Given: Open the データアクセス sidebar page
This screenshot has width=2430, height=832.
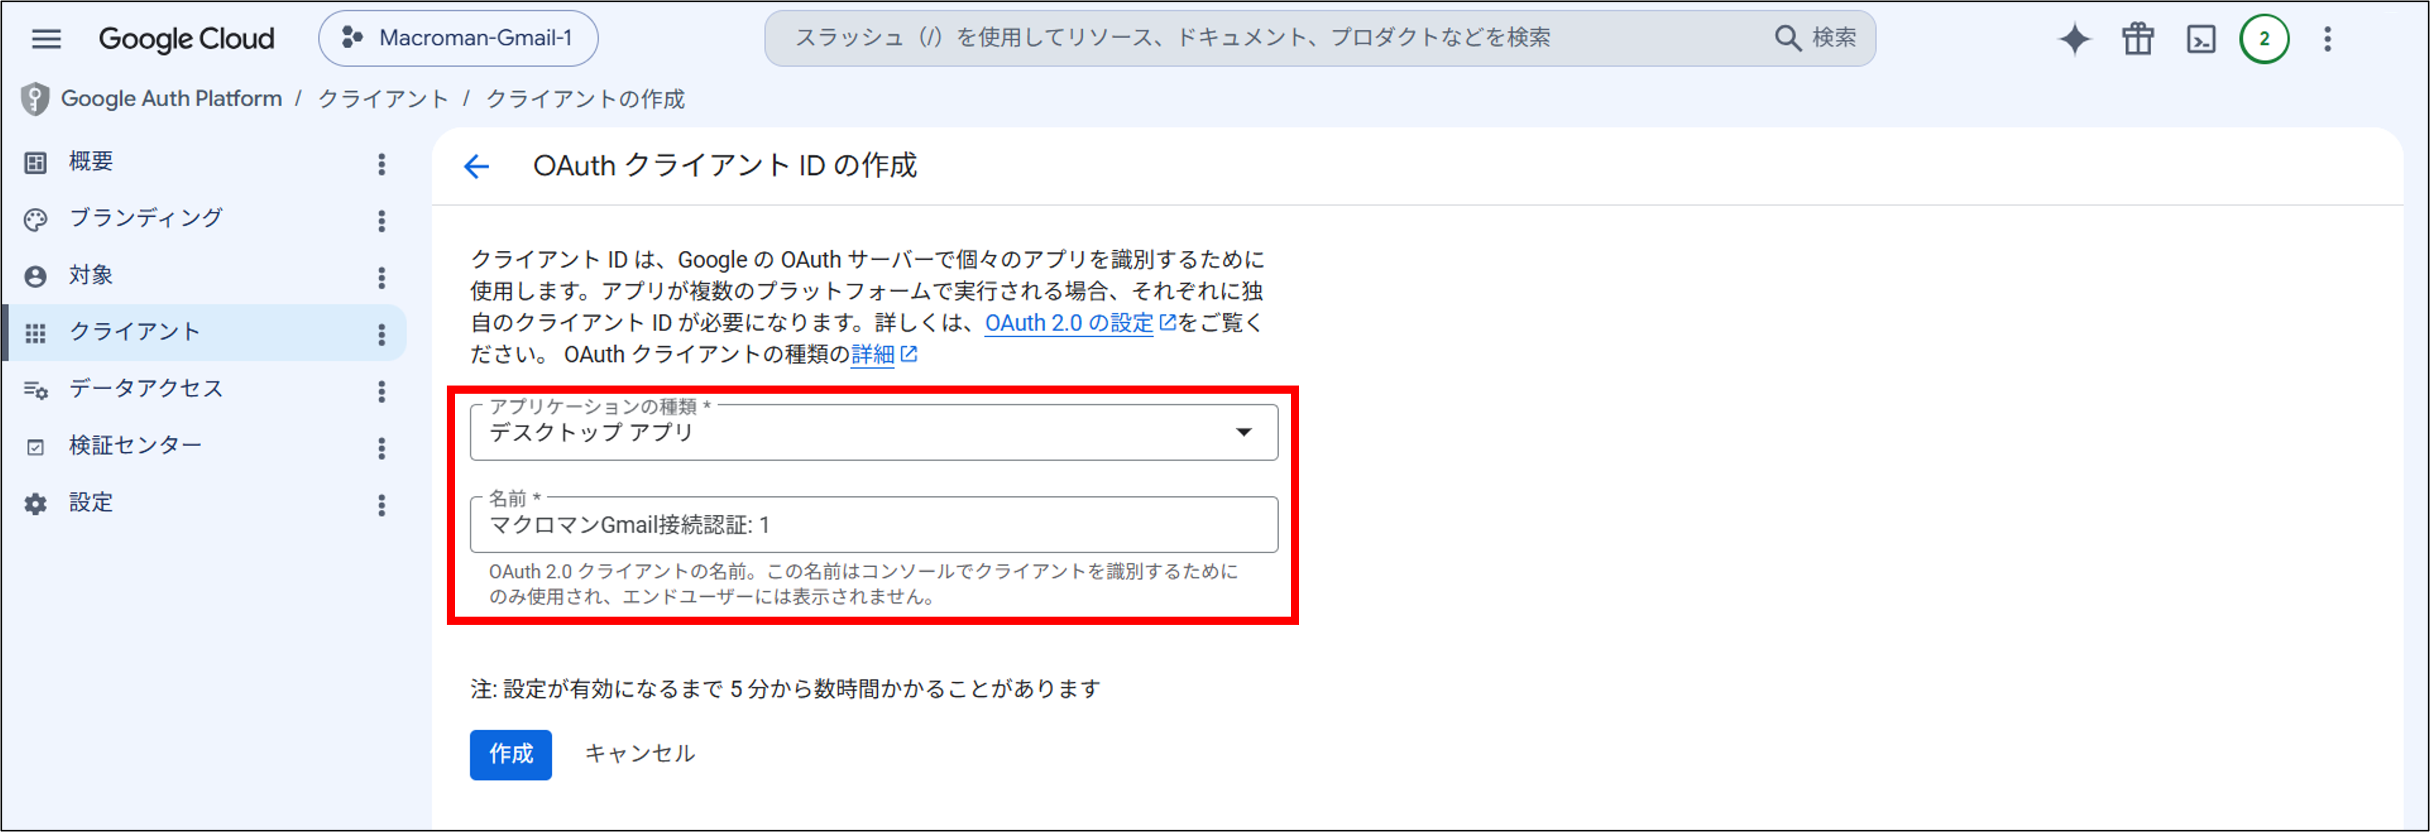Looking at the screenshot, I should [x=146, y=388].
